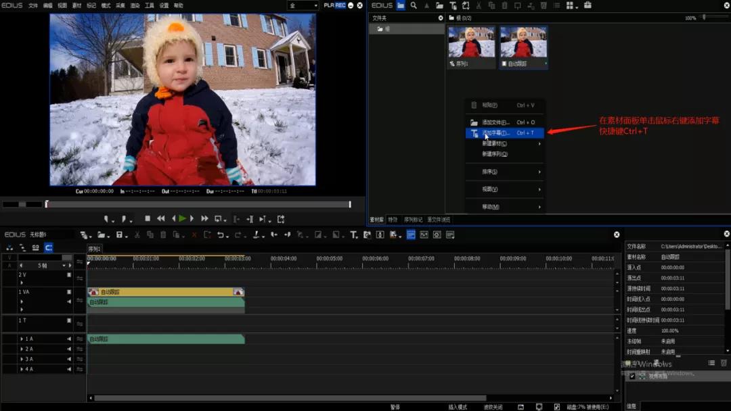The width and height of the screenshot is (731, 411).
Task: Select 添加文件 Ctrl+O in the context menu
Action: tap(504, 122)
